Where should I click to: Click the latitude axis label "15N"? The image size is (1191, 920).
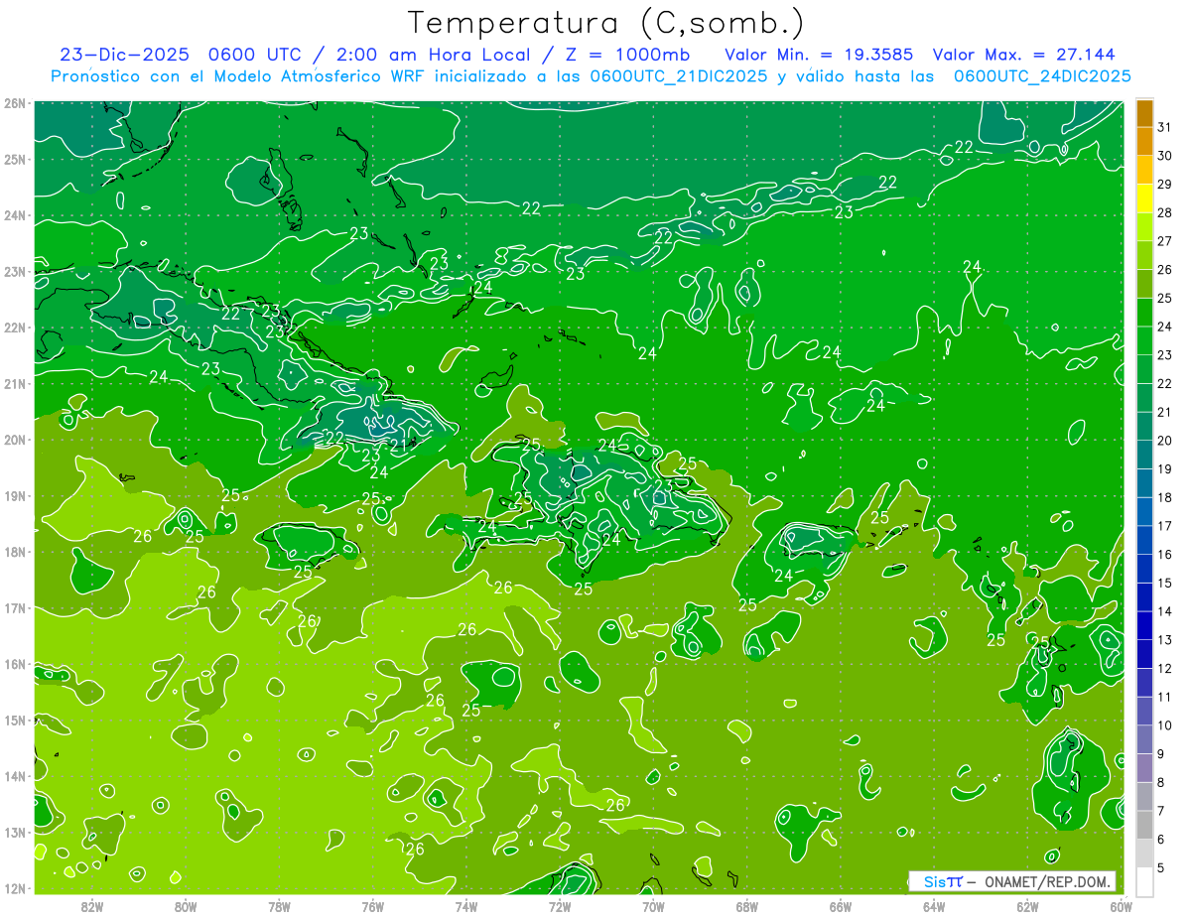tap(15, 720)
